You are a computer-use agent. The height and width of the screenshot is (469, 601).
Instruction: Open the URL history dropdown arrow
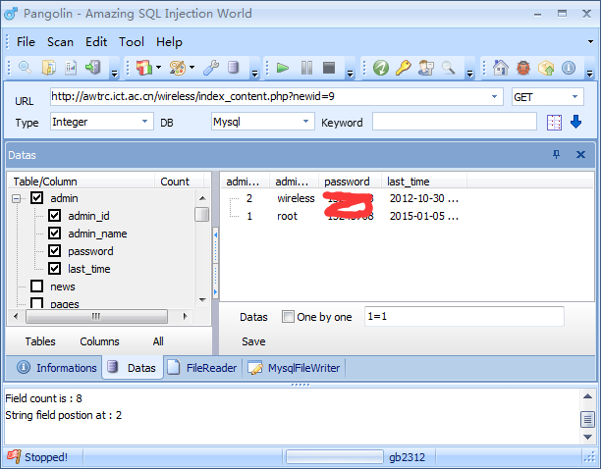pyautogui.click(x=494, y=96)
